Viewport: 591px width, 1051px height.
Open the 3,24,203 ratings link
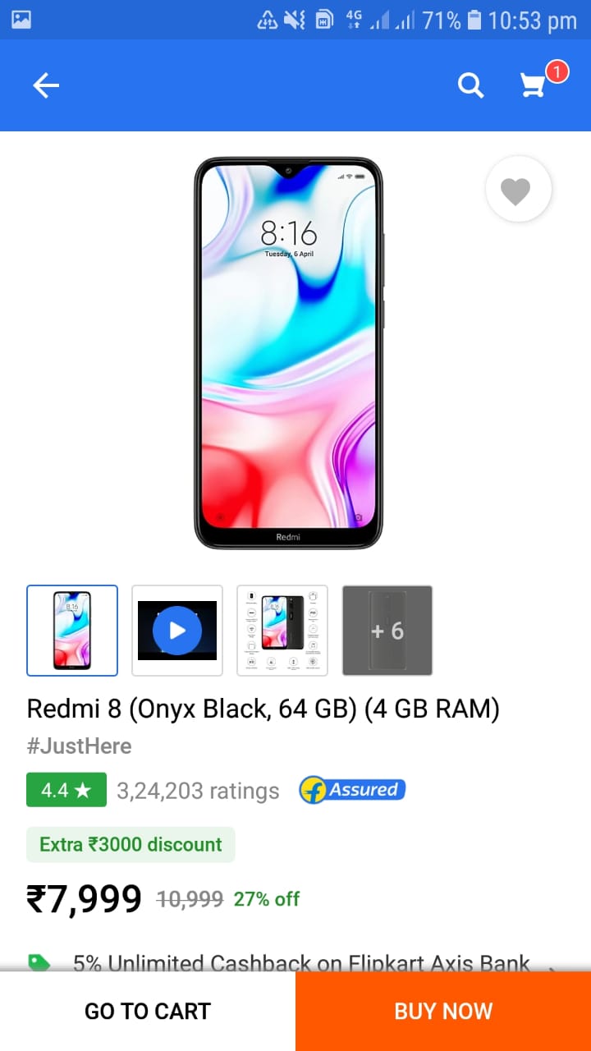click(198, 791)
